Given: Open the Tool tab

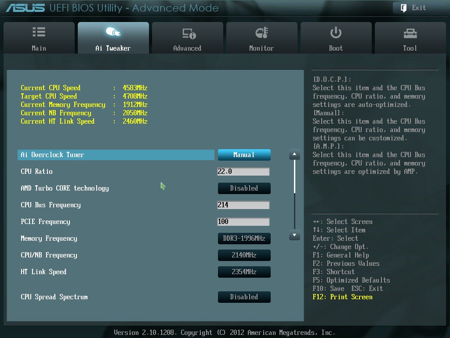Looking at the screenshot, I should pos(410,38).
